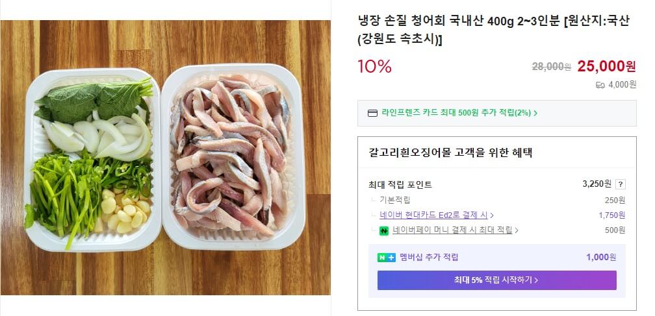
Task: Click the N+ membership badge icon
Action: [x=387, y=258]
